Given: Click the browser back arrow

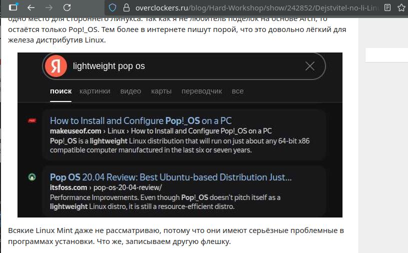Looking at the screenshot, I should click(31, 7).
